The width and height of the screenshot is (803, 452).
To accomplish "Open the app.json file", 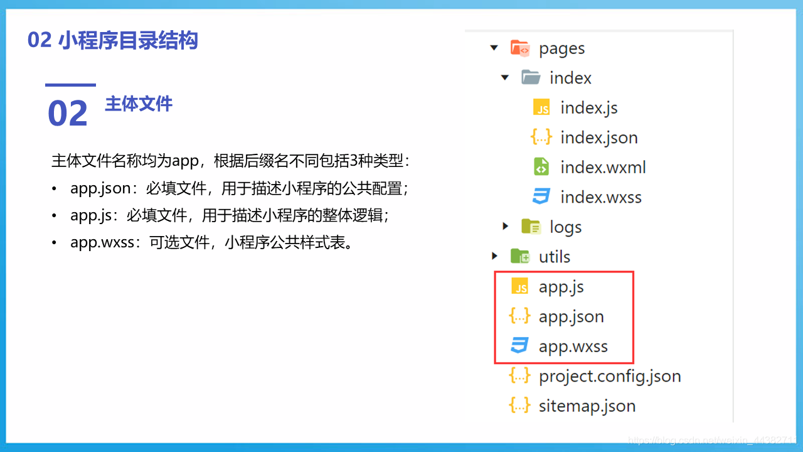I will [572, 316].
